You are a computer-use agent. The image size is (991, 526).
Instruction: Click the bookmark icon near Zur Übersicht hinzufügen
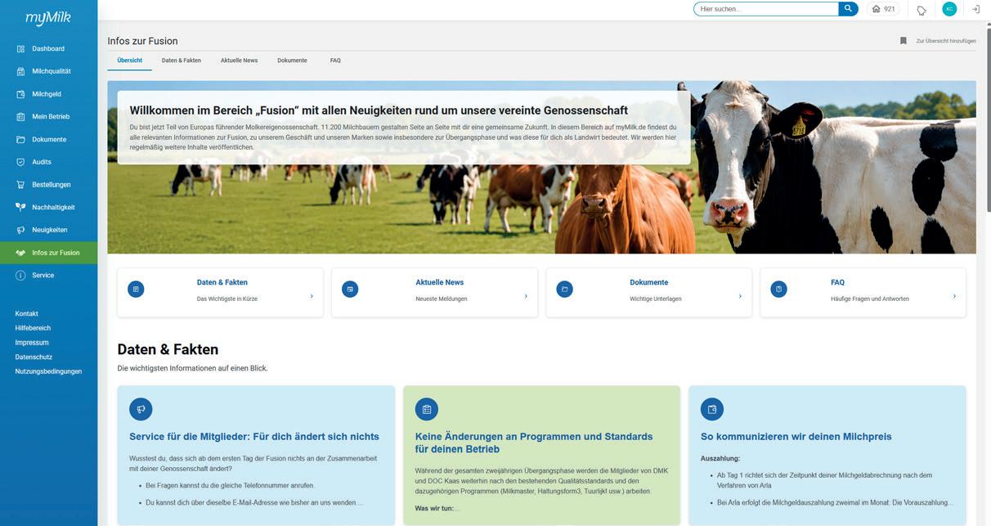tap(904, 41)
